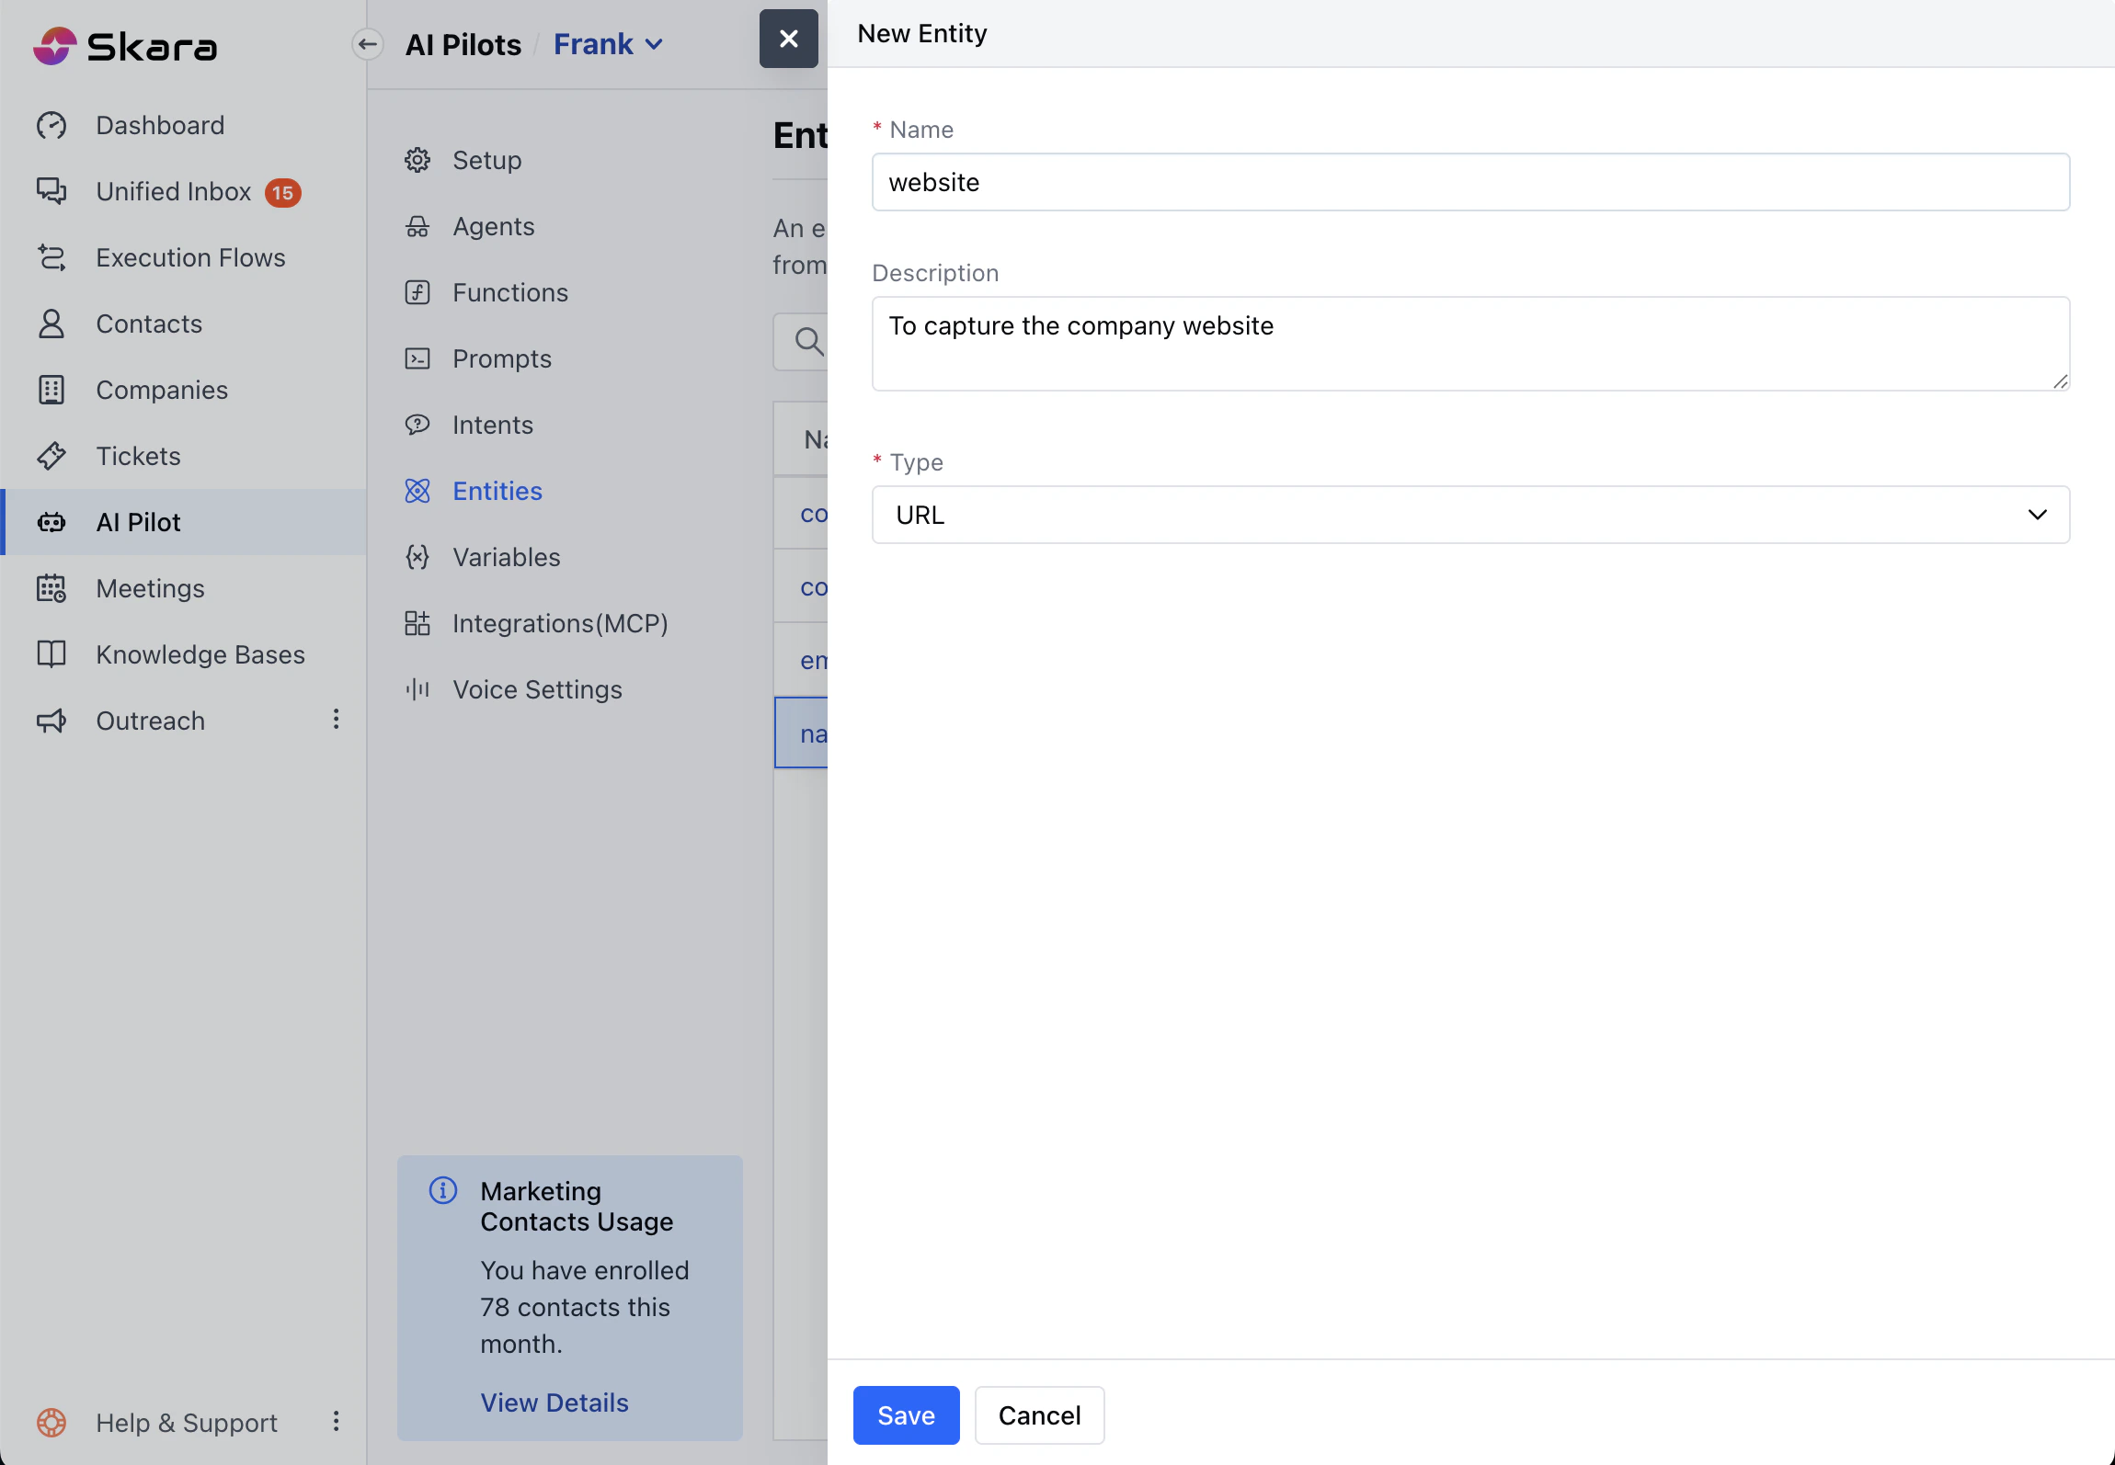Click the Tickets icon in the sidebar
The height and width of the screenshot is (1465, 2115).
tap(51, 456)
